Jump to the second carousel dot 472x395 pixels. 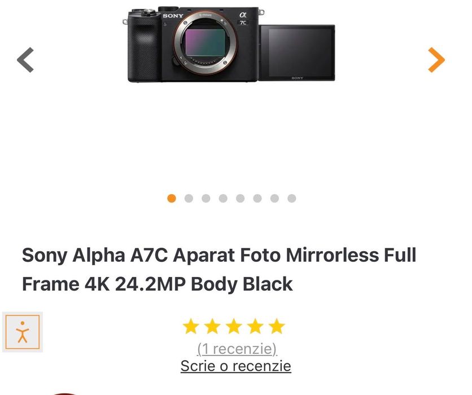[x=189, y=198]
